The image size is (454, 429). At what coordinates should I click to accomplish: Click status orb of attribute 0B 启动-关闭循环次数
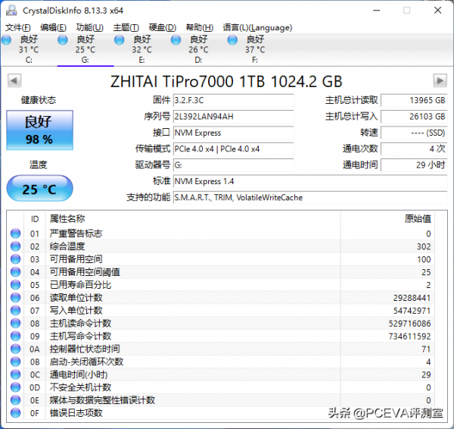(x=16, y=362)
